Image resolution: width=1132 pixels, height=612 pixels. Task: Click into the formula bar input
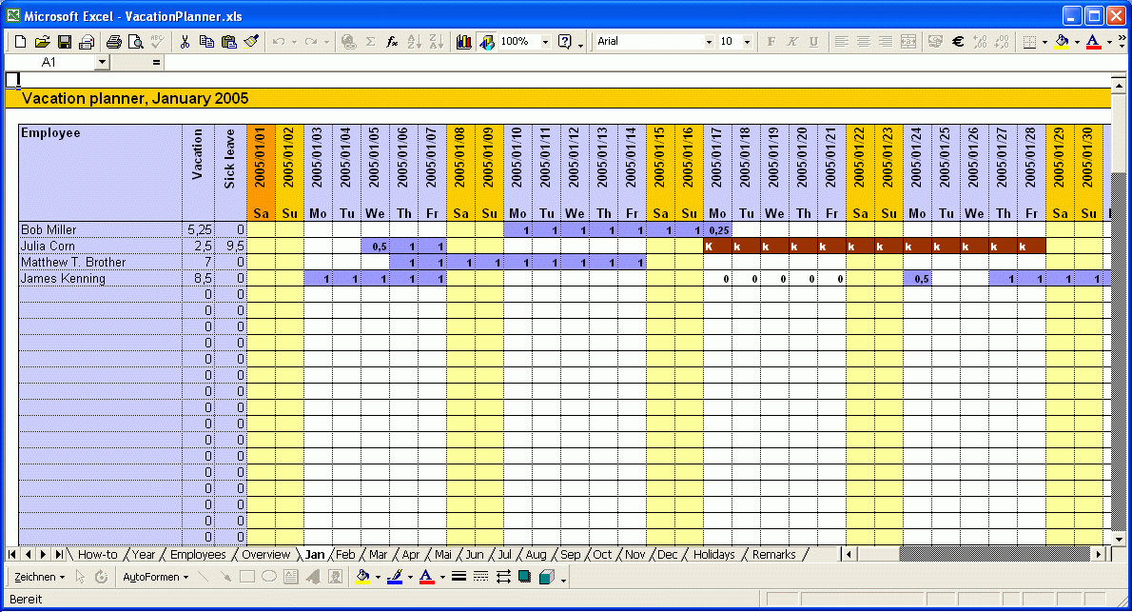645,63
